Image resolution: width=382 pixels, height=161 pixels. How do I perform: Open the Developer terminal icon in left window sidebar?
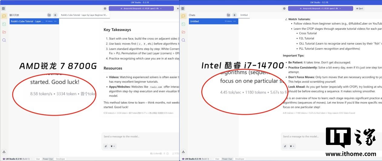[x=4, y=24]
